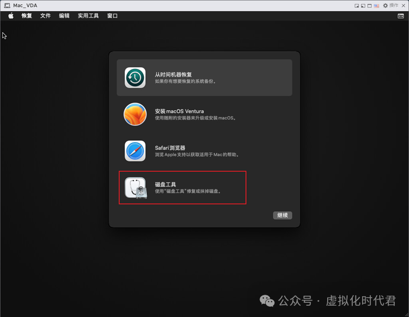Open the 编辑 menu
Image resolution: width=409 pixels, height=317 pixels.
click(x=64, y=16)
